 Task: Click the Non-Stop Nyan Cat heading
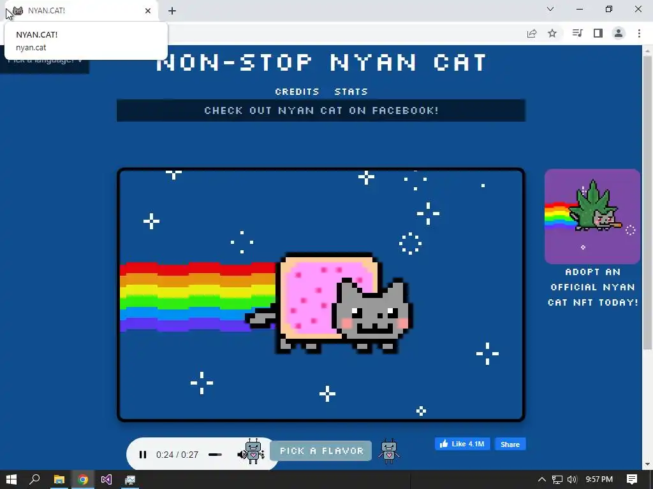click(x=321, y=63)
